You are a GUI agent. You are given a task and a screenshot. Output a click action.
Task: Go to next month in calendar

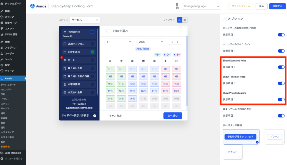pyautogui.click(x=178, y=42)
